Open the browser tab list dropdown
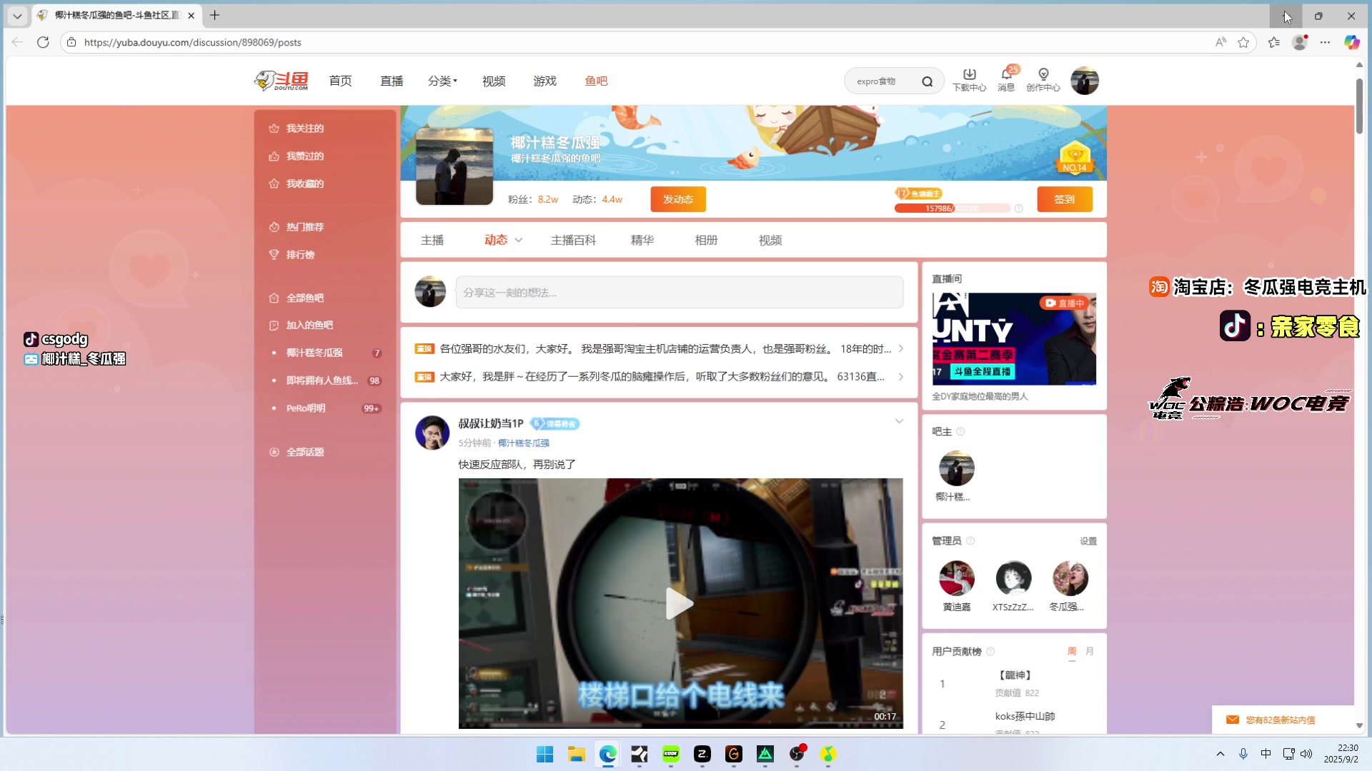 17,15
